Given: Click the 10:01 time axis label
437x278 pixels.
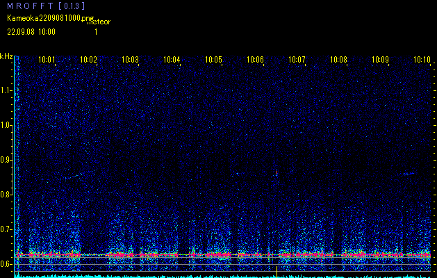Looking at the screenshot, I should [47, 59].
